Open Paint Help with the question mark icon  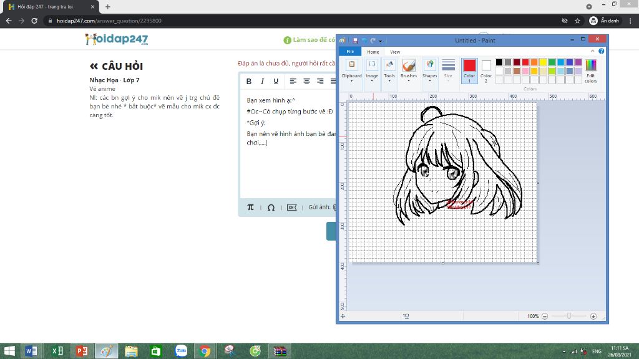click(x=601, y=51)
